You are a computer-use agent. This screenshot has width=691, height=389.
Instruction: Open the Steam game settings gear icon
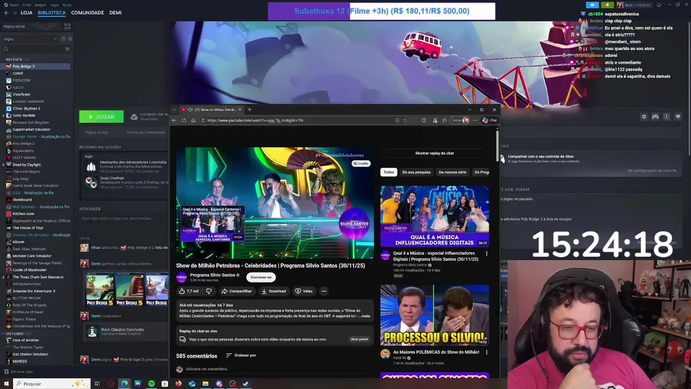643,117
